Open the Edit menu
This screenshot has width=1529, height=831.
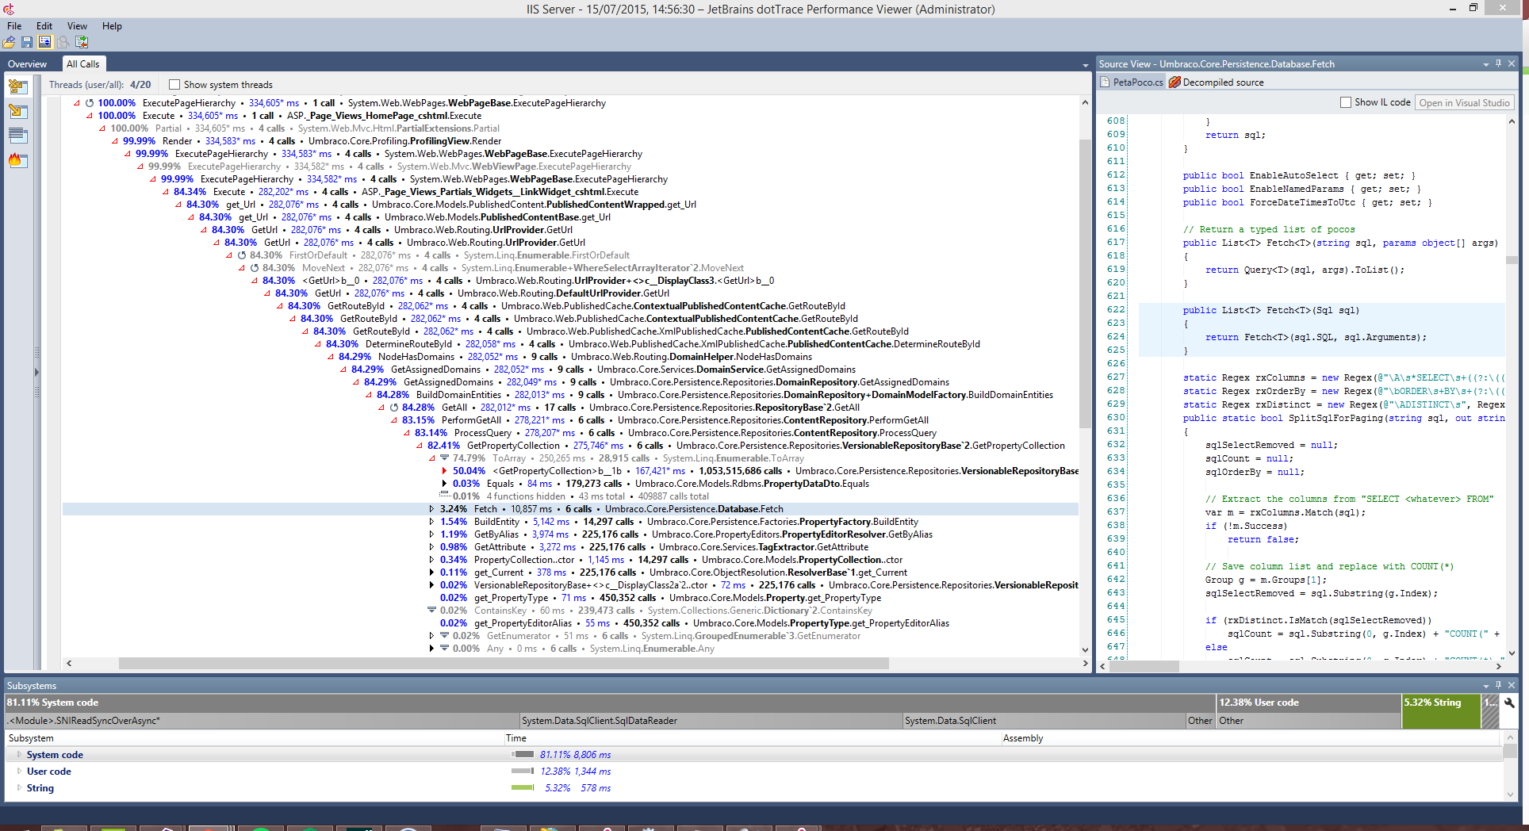pos(44,26)
